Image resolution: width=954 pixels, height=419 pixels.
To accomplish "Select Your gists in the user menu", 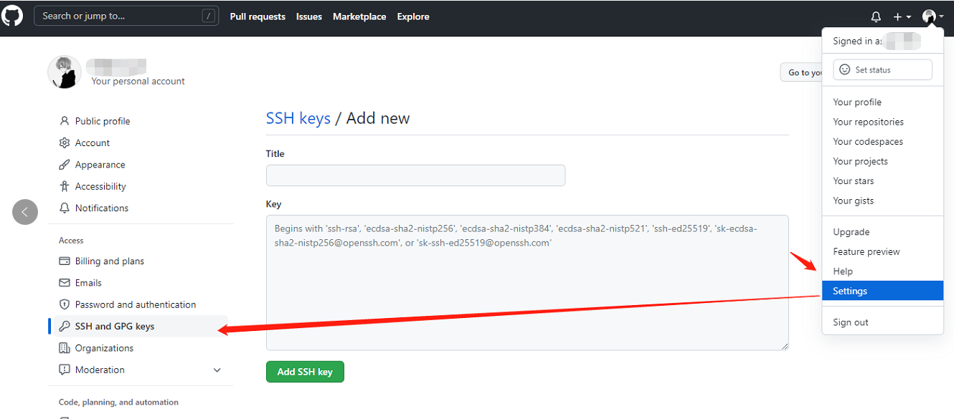I will click(x=882, y=201).
